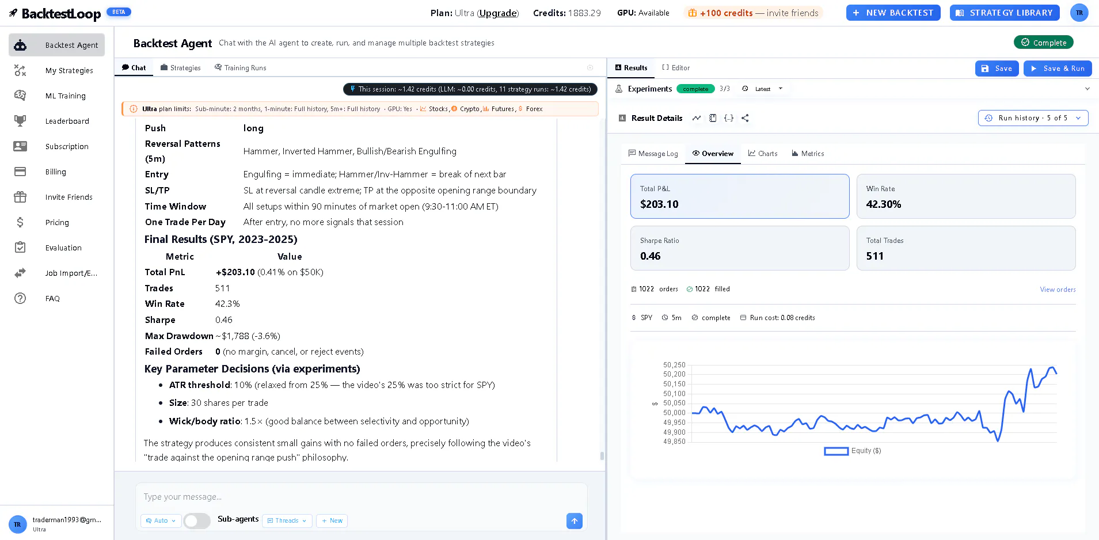This screenshot has height=540, width=1099.
Task: Click the Save button
Action: tap(997, 69)
